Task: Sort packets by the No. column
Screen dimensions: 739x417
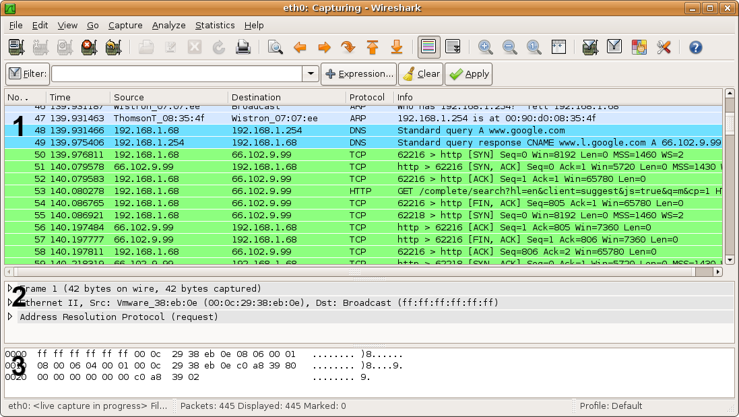Action: coord(25,98)
